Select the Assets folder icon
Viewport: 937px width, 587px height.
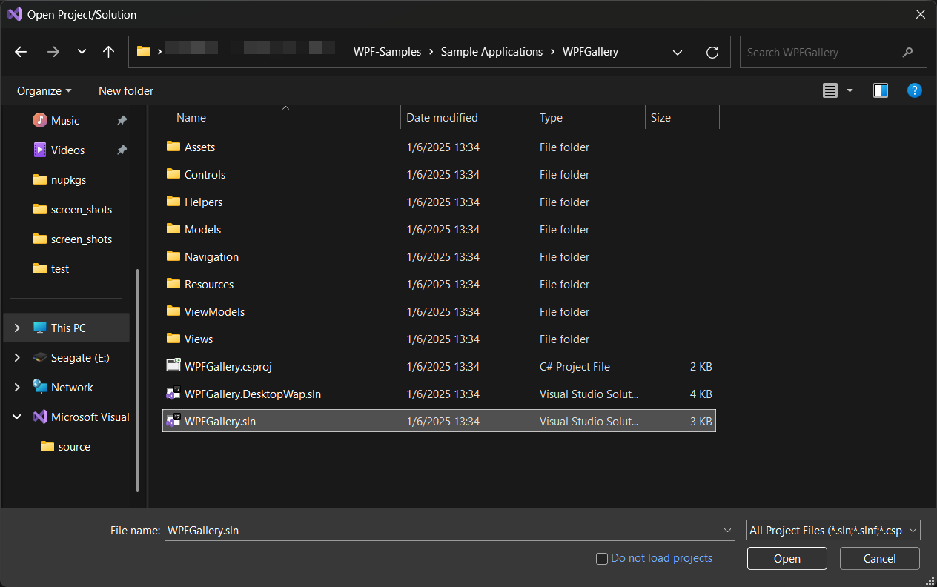[x=173, y=147]
